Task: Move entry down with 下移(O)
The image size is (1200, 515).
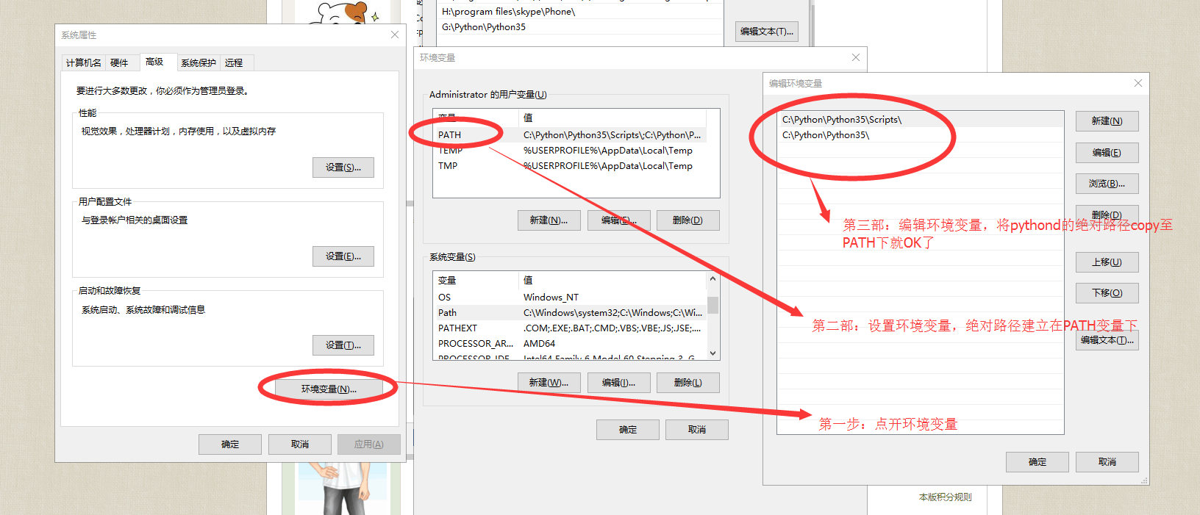Action: pos(1107,293)
